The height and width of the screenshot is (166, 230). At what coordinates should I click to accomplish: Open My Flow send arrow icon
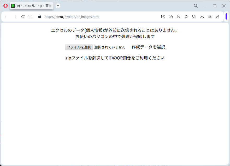pyautogui.click(x=186, y=17)
